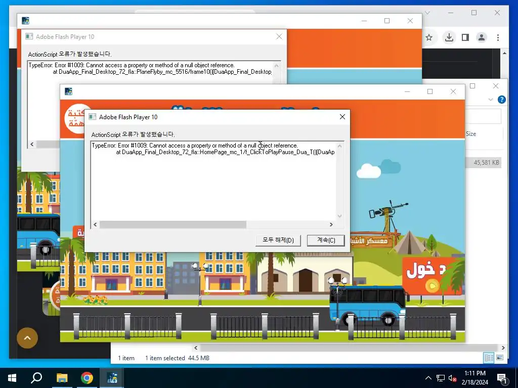Click the blue bus in the game scene
This screenshot has width=518, height=388.
[x=367, y=305]
